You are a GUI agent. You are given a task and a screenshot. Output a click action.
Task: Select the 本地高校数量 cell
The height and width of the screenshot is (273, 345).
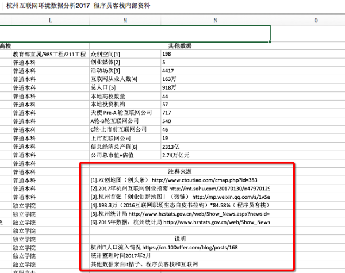pyautogui.click(x=125, y=96)
